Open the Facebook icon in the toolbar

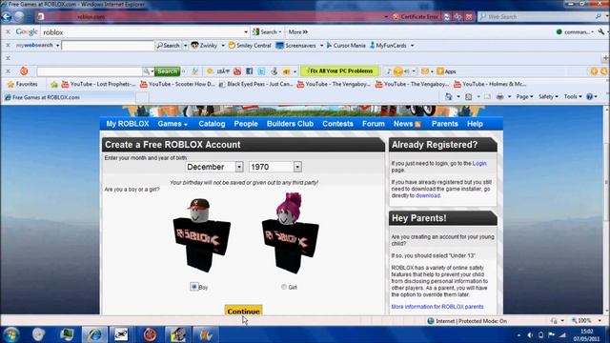pyautogui.click(x=250, y=71)
